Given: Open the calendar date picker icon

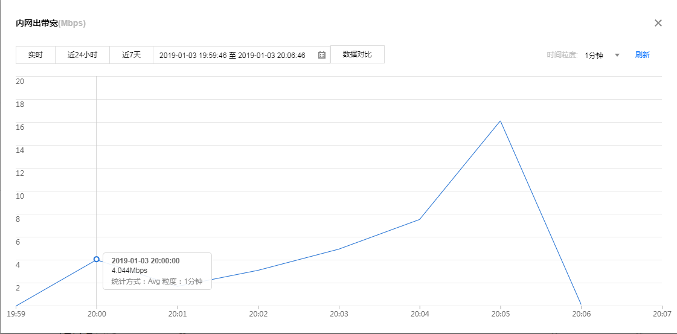Looking at the screenshot, I should pyautogui.click(x=322, y=55).
